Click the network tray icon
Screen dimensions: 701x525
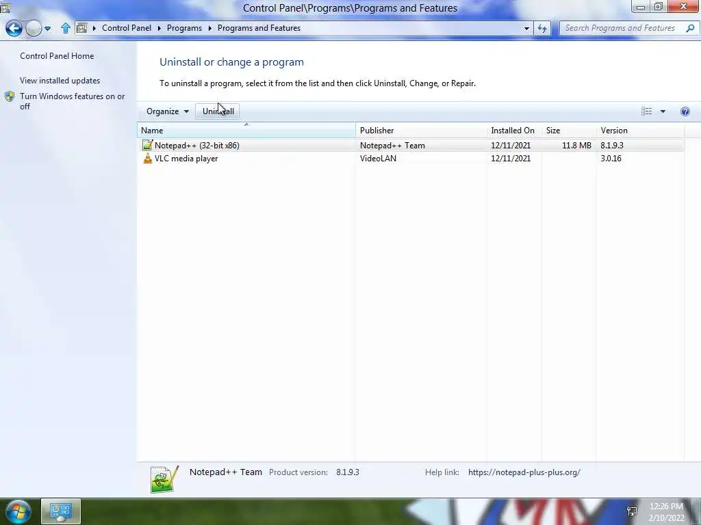click(632, 511)
